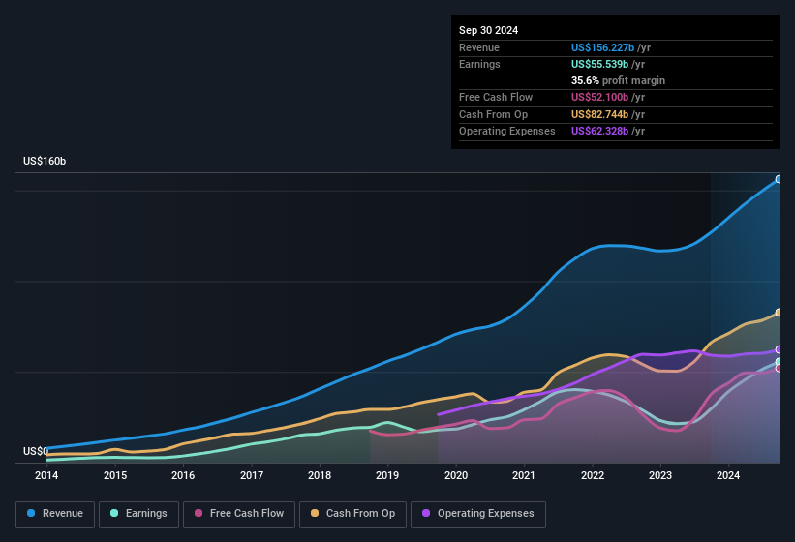Click the Revenue label in the tooltip

(x=479, y=47)
